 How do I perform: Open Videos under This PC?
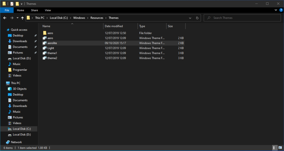(17, 123)
